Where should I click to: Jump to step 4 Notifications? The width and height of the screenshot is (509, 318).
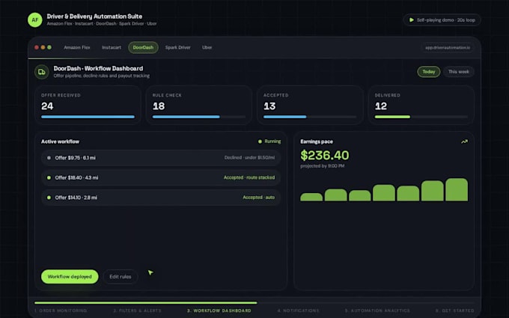(x=298, y=311)
